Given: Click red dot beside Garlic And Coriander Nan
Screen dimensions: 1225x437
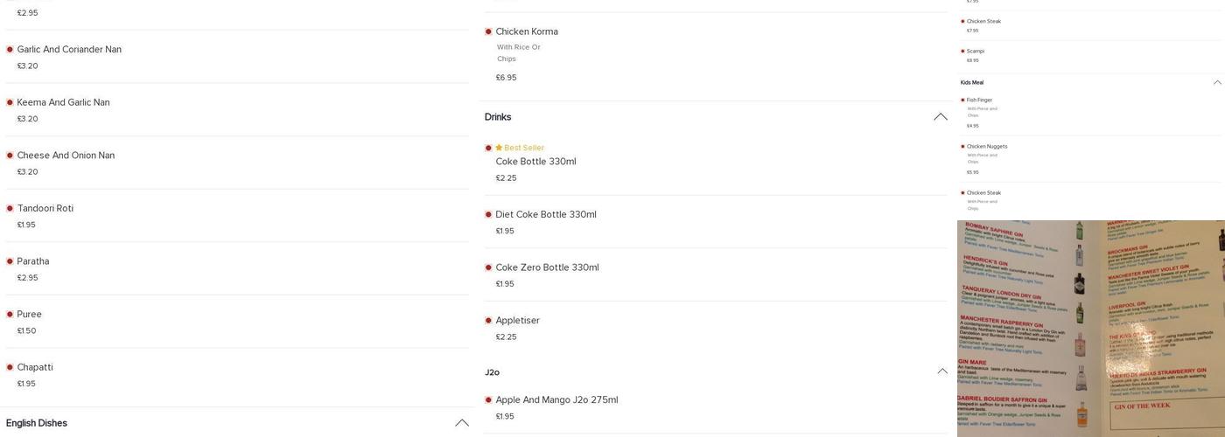Looking at the screenshot, I should (x=10, y=50).
